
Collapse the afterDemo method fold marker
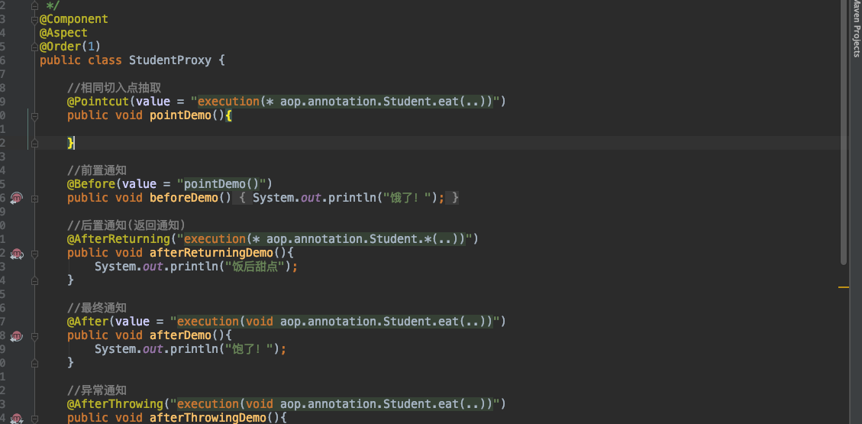click(x=34, y=336)
